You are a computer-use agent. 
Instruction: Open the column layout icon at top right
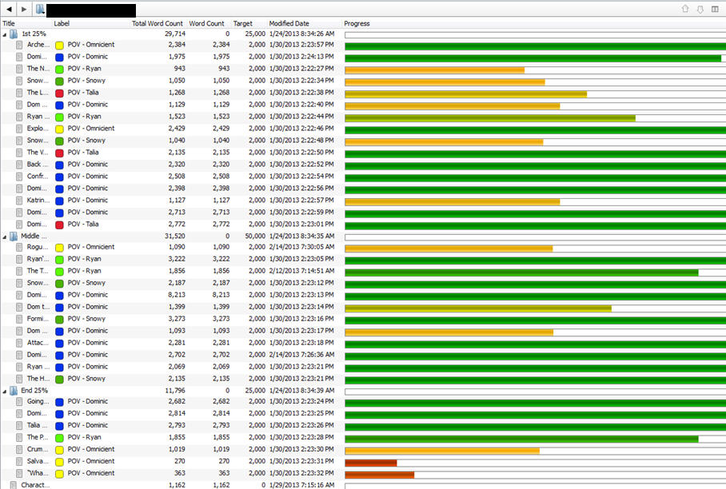click(x=717, y=8)
